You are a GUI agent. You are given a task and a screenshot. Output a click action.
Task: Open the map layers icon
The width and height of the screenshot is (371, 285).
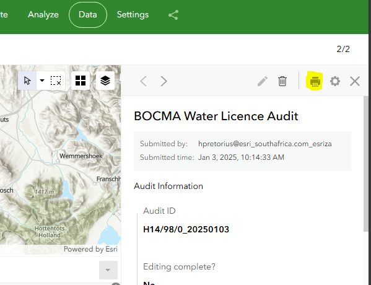point(105,81)
